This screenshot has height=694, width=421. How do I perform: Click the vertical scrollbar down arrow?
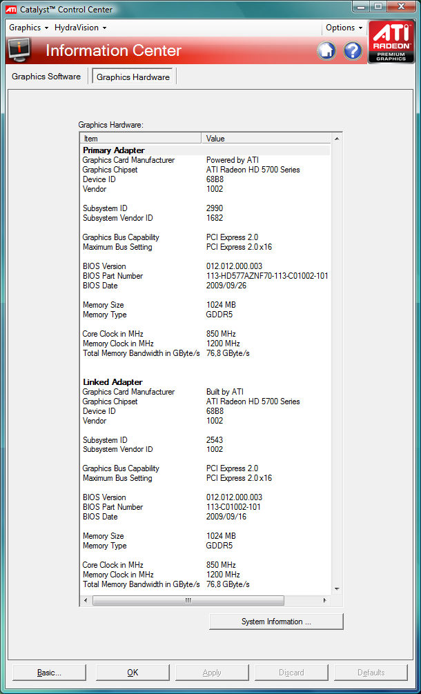(337, 589)
